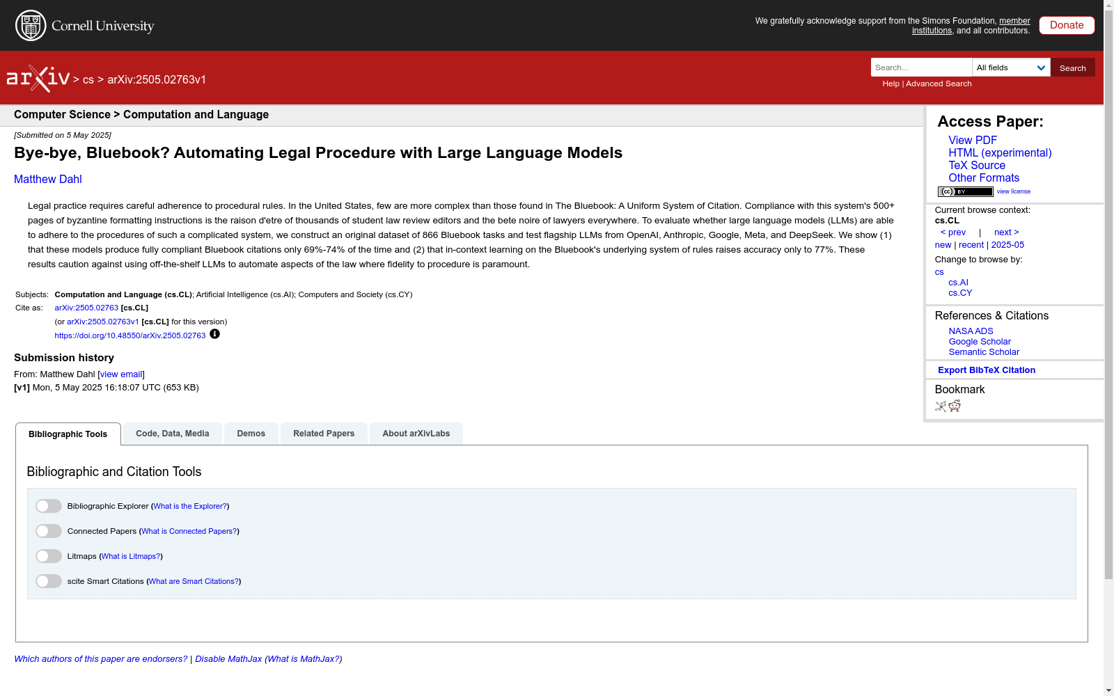Screen dimensions: 1114x696
Task: Open Advanced Search
Action: (938, 84)
